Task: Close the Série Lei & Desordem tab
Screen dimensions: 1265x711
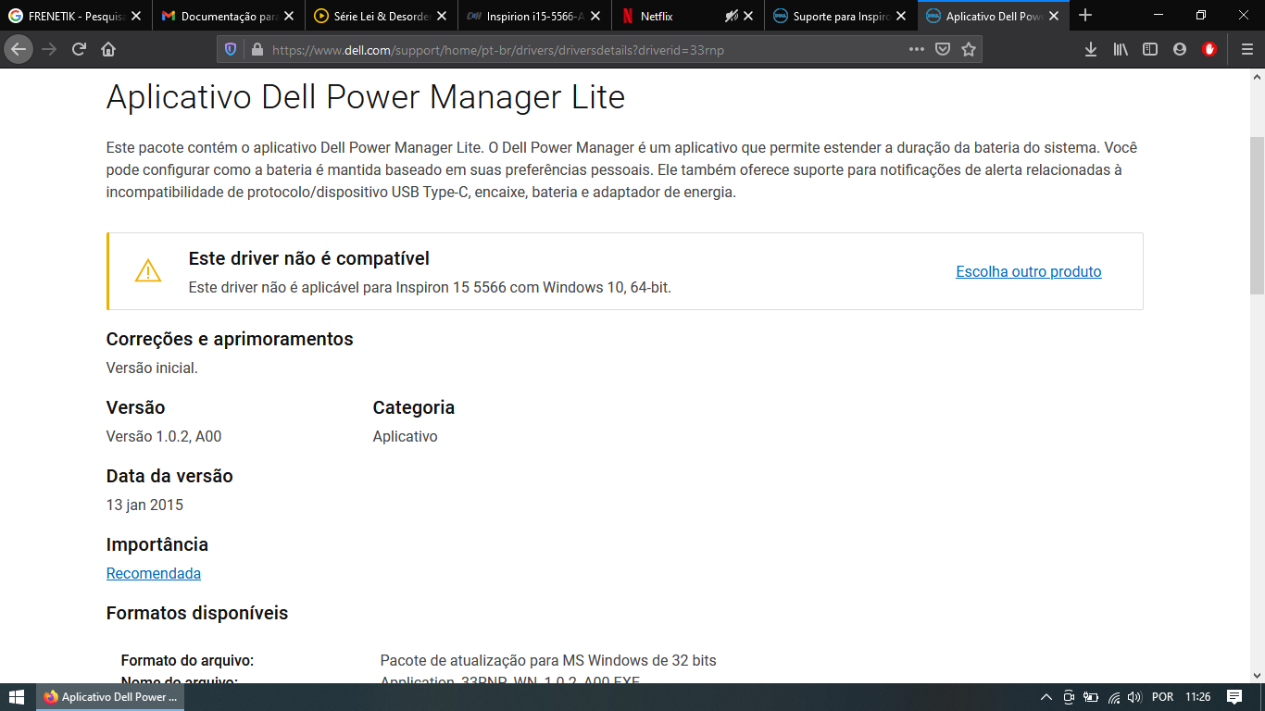Action: (x=442, y=16)
